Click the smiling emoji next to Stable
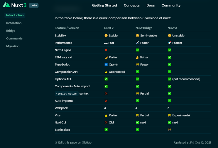Screen dimensions: 218x148 coord(106,36)
